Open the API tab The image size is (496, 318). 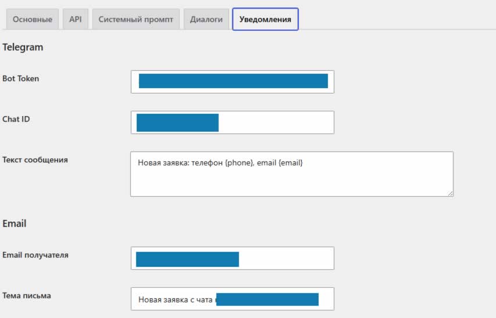[75, 19]
